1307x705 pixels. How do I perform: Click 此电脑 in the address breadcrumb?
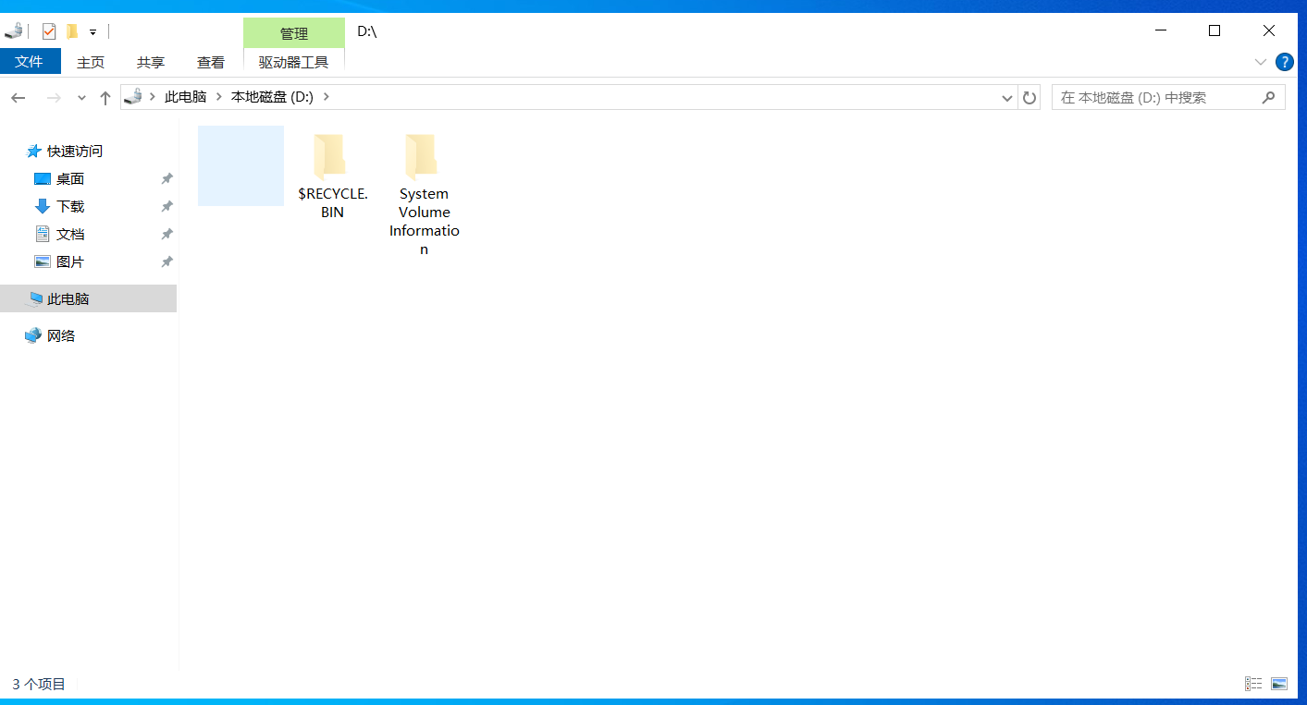[185, 97]
